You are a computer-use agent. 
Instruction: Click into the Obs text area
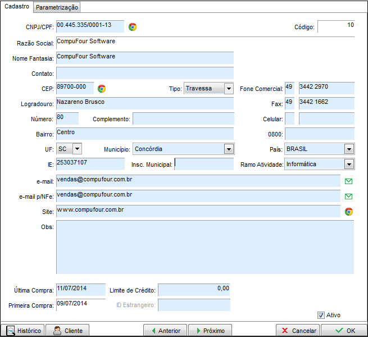(205, 247)
